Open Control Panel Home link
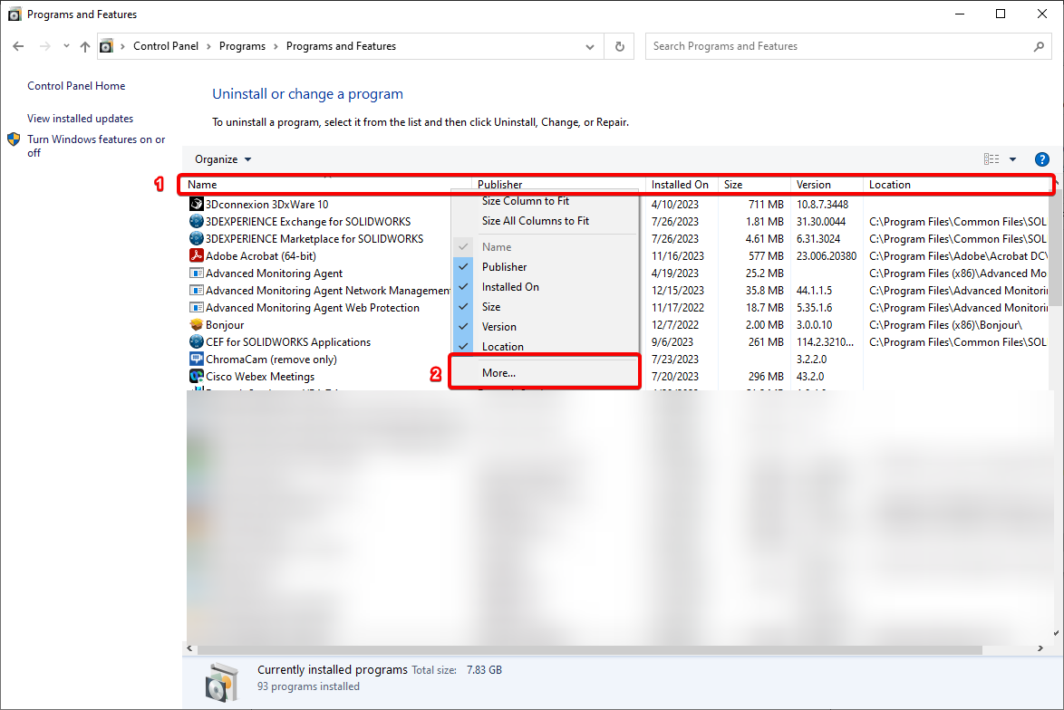This screenshot has height=710, width=1064. [76, 86]
